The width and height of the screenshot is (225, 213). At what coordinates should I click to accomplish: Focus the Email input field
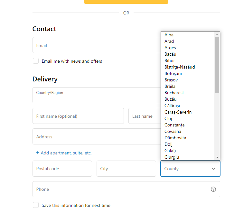click(97, 45)
